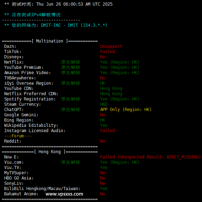Click Viu.TV's 'Yes' result

click(x=104, y=168)
